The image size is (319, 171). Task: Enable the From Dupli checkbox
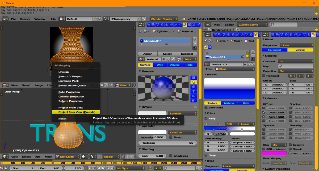coord(264,76)
